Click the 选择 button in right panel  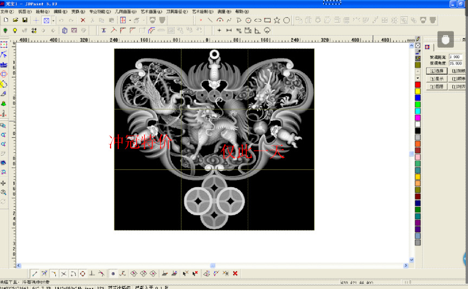tap(437, 71)
